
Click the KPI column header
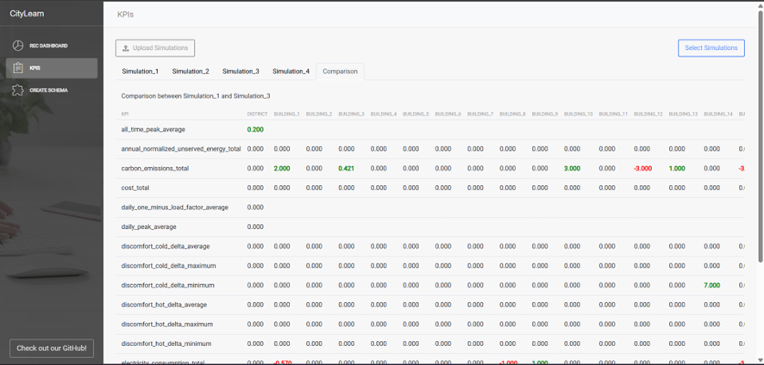click(125, 114)
